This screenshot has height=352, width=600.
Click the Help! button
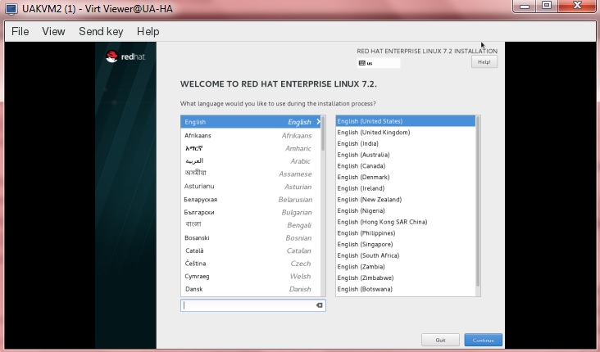(484, 62)
